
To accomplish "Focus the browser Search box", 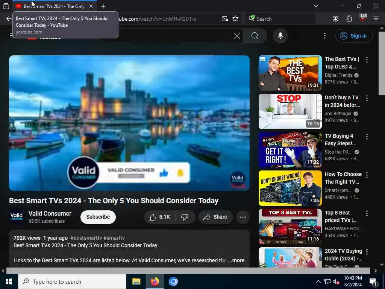I will click(280, 19).
